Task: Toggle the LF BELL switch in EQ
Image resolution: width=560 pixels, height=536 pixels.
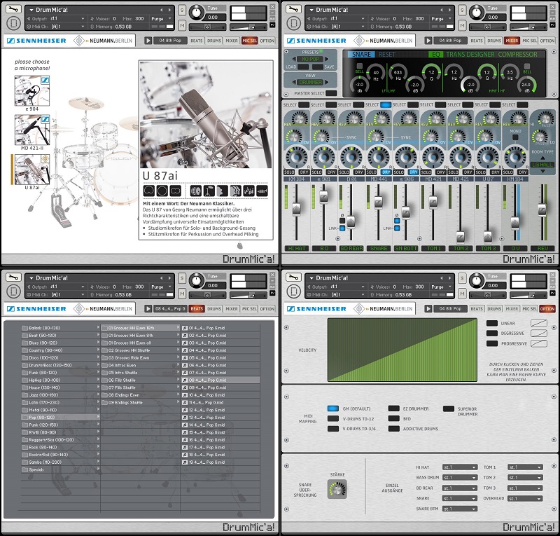Action: click(360, 66)
